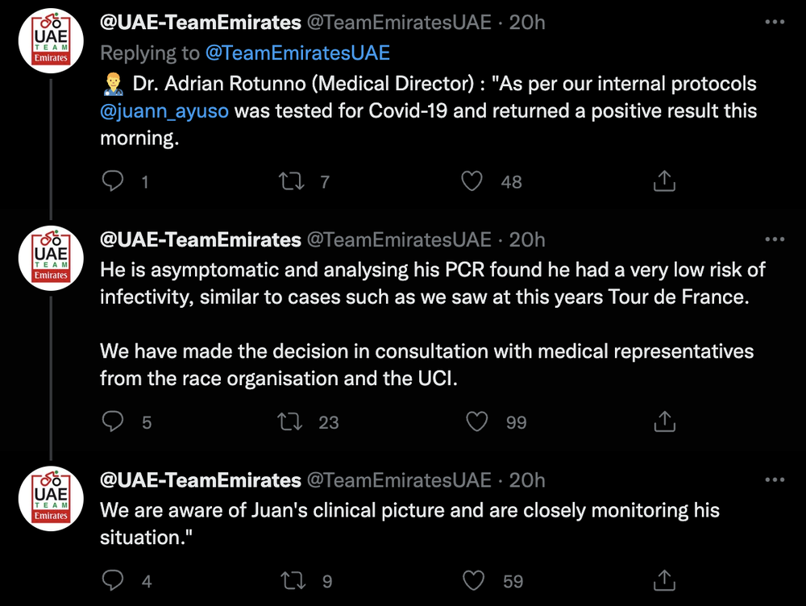Open UAE Team Emirates avatar on first tweet
This screenshot has width=806, height=606.
click(x=51, y=40)
